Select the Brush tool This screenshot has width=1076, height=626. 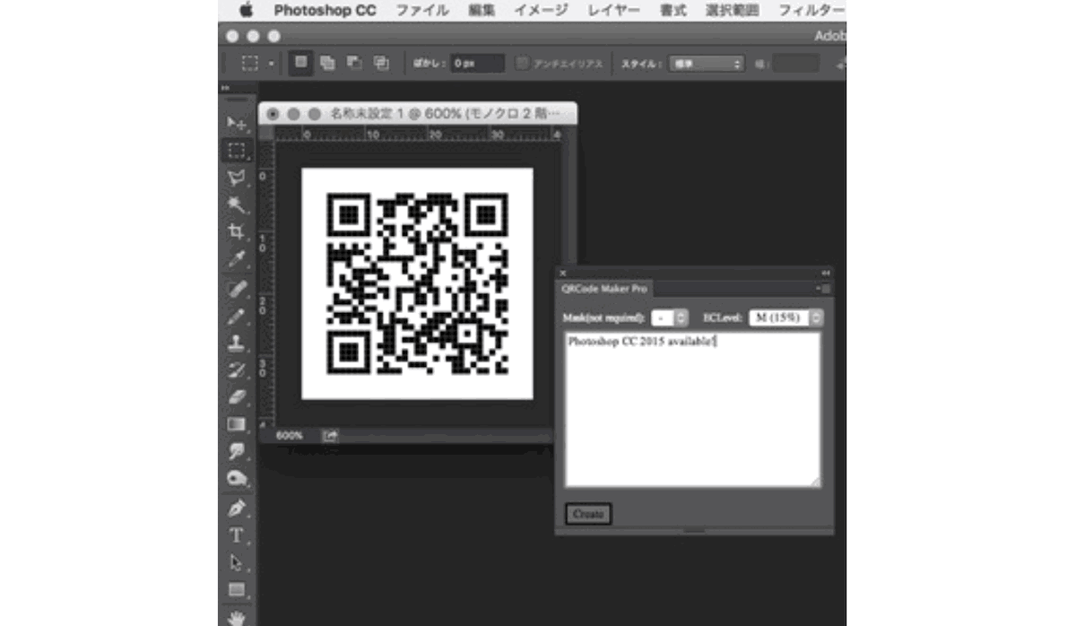coord(237,316)
